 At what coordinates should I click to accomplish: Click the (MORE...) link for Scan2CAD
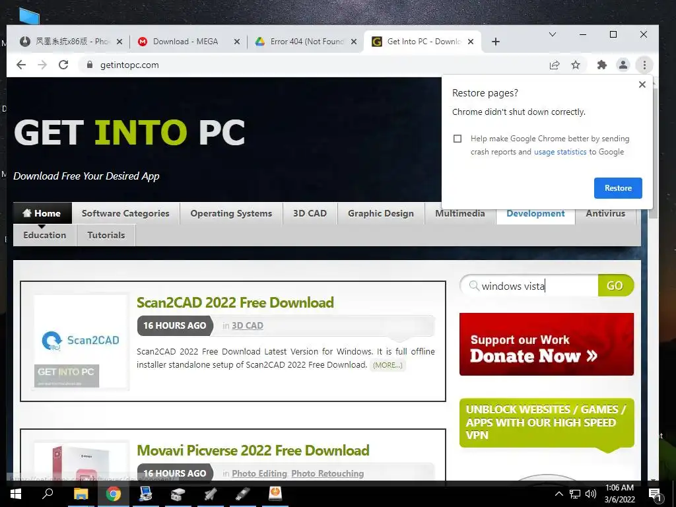click(x=388, y=364)
